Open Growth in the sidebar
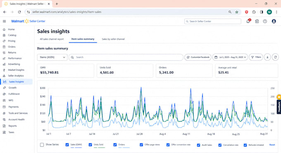281x153 pixels. pos(12,88)
